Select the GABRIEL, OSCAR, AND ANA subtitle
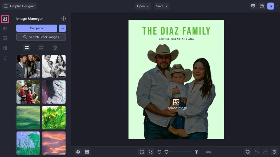 pos(176,39)
